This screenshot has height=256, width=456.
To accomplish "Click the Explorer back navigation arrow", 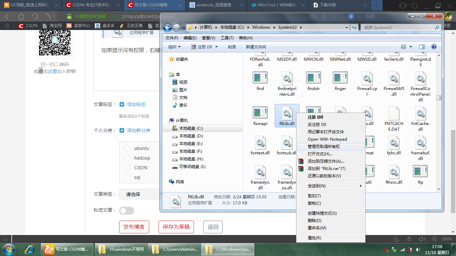I will 168,28.
